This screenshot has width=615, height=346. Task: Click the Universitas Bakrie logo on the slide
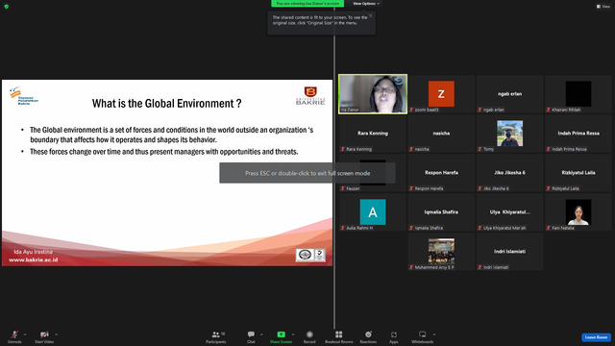(310, 96)
